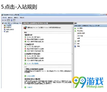Click the green allow-outbound icon under 专用配置文件
This screenshot has width=107, height=92.
point(25,51)
